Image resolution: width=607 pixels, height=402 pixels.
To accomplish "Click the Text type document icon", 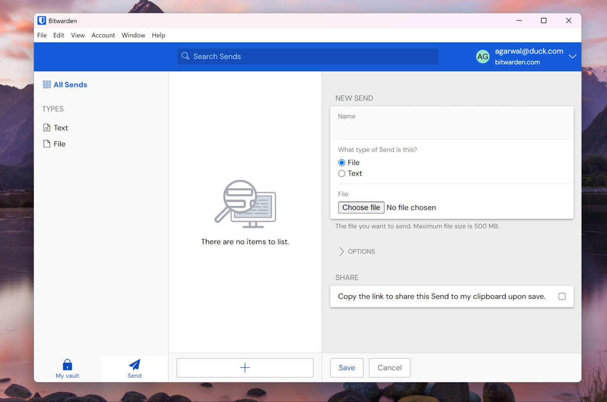I will [x=47, y=127].
